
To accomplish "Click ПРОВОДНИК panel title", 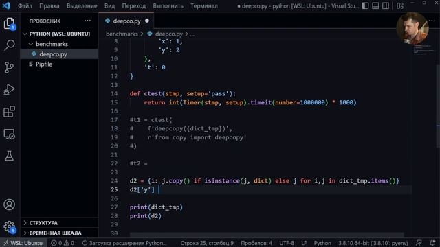I will [45, 21].
